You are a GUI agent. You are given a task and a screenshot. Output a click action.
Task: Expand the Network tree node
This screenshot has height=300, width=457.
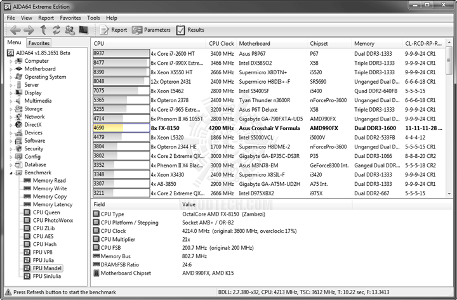click(x=11, y=117)
